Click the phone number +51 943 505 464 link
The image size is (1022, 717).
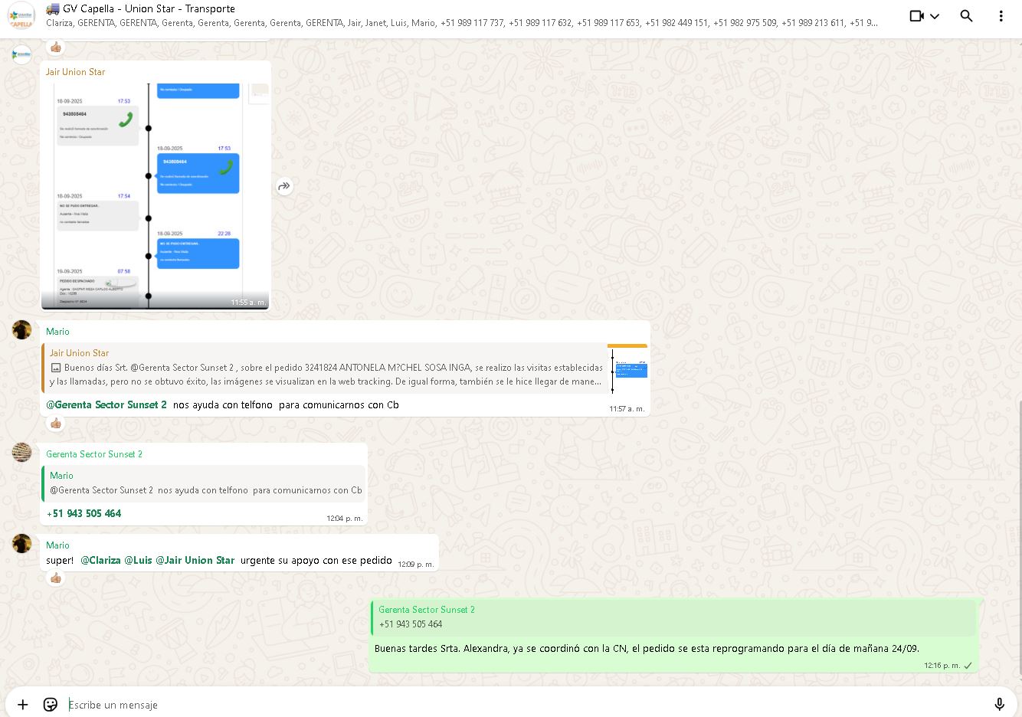pyautogui.click(x=84, y=514)
